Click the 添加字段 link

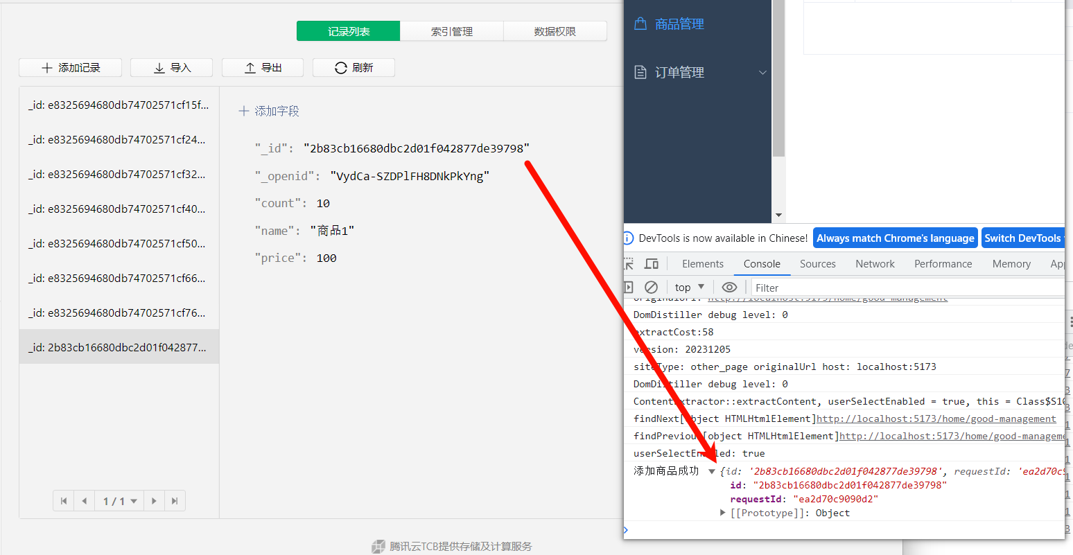click(269, 111)
